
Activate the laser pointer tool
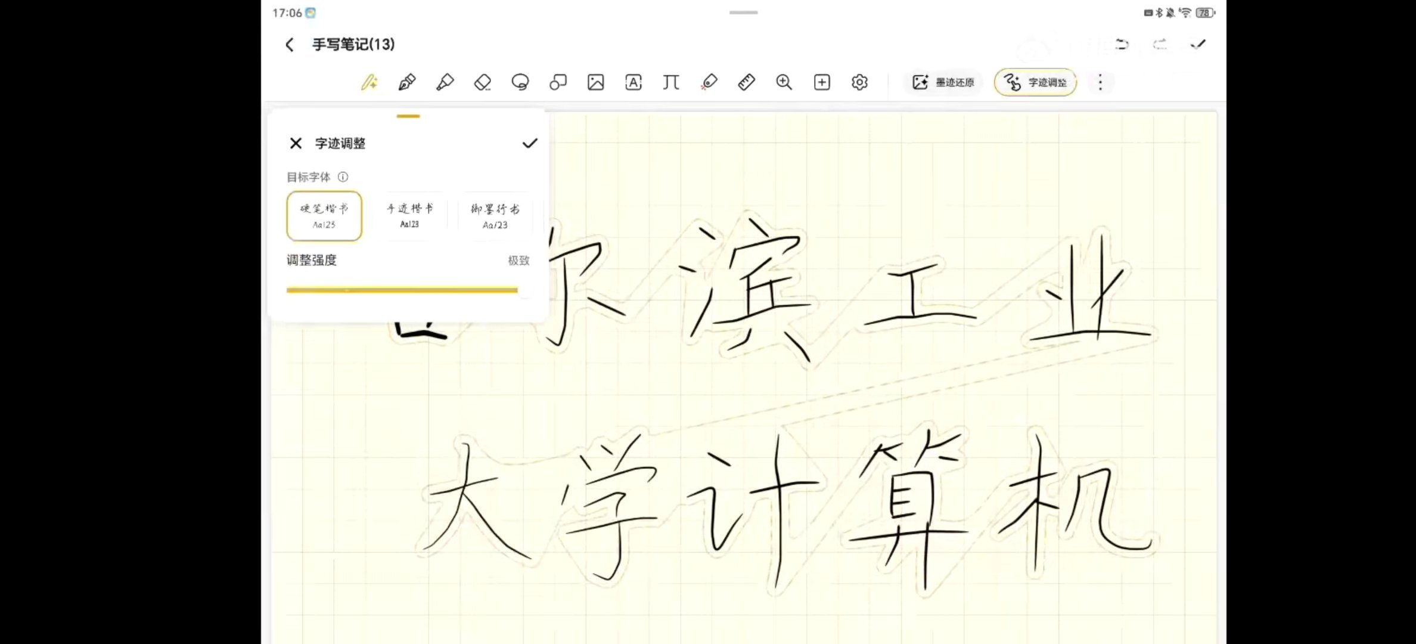coord(709,82)
